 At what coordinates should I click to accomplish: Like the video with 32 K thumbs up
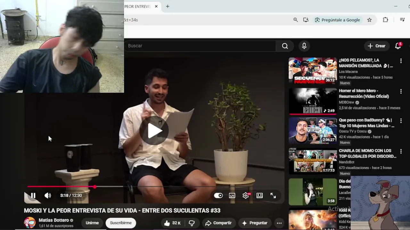pos(172,223)
